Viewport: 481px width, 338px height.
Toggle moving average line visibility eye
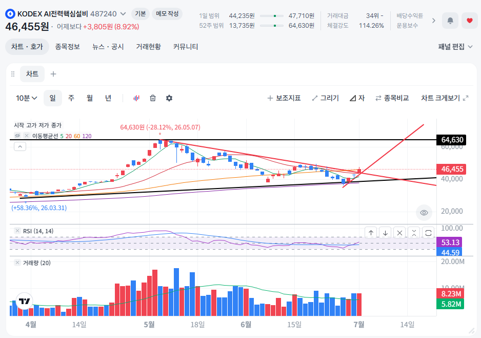click(x=17, y=136)
